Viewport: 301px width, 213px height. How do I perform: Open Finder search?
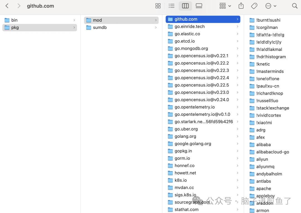295,6
